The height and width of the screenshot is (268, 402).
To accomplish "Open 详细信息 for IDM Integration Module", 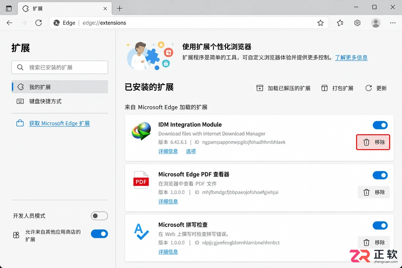I will pos(168,151).
